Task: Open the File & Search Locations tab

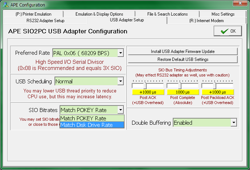Action: [167, 14]
